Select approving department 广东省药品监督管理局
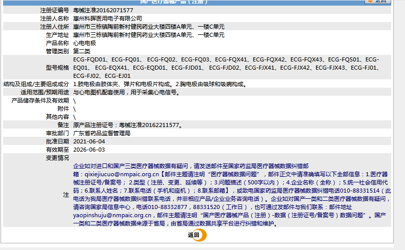The height and width of the screenshot is (250, 405). (x=102, y=133)
